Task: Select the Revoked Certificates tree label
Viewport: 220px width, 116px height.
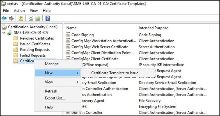Action: click(37, 38)
